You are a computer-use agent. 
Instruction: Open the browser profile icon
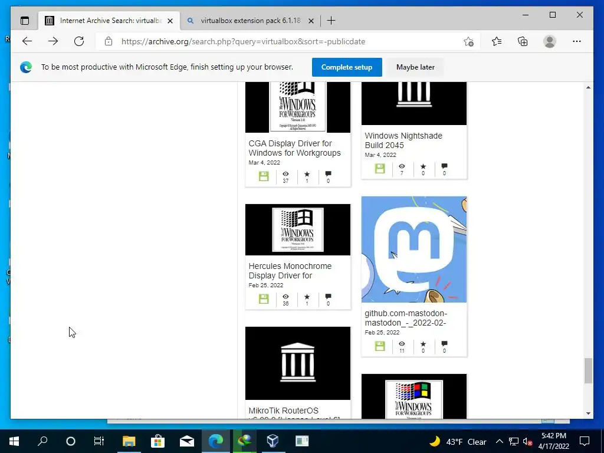[x=550, y=41]
